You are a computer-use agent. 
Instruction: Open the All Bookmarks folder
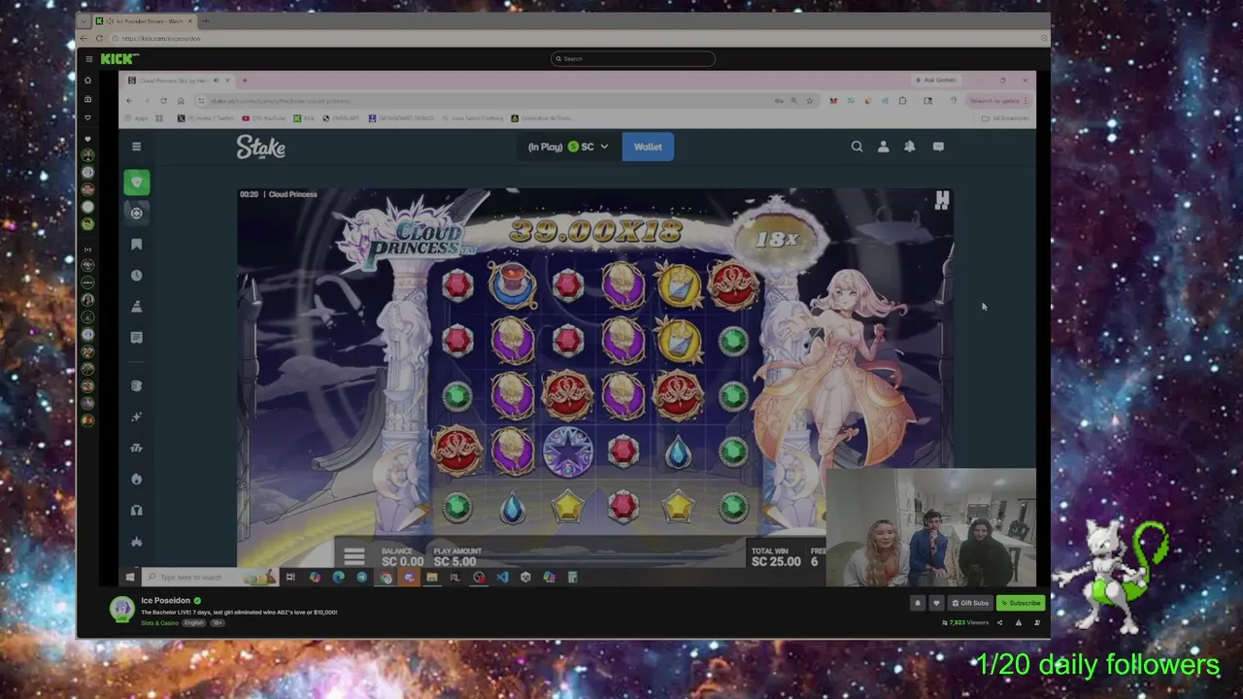pos(1004,118)
